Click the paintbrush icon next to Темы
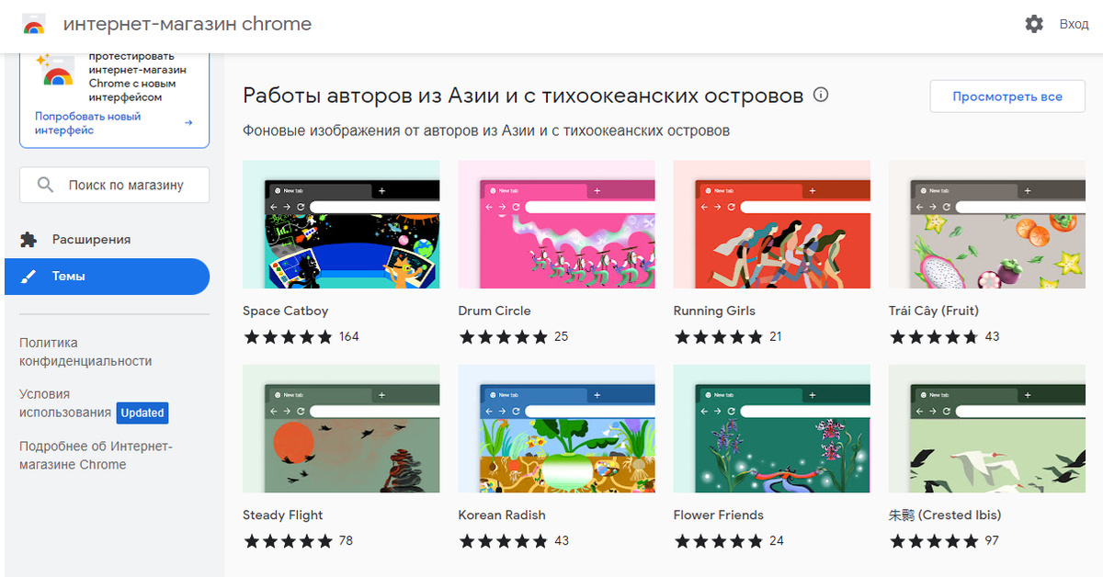Image resolution: width=1103 pixels, height=577 pixels. pyautogui.click(x=28, y=276)
